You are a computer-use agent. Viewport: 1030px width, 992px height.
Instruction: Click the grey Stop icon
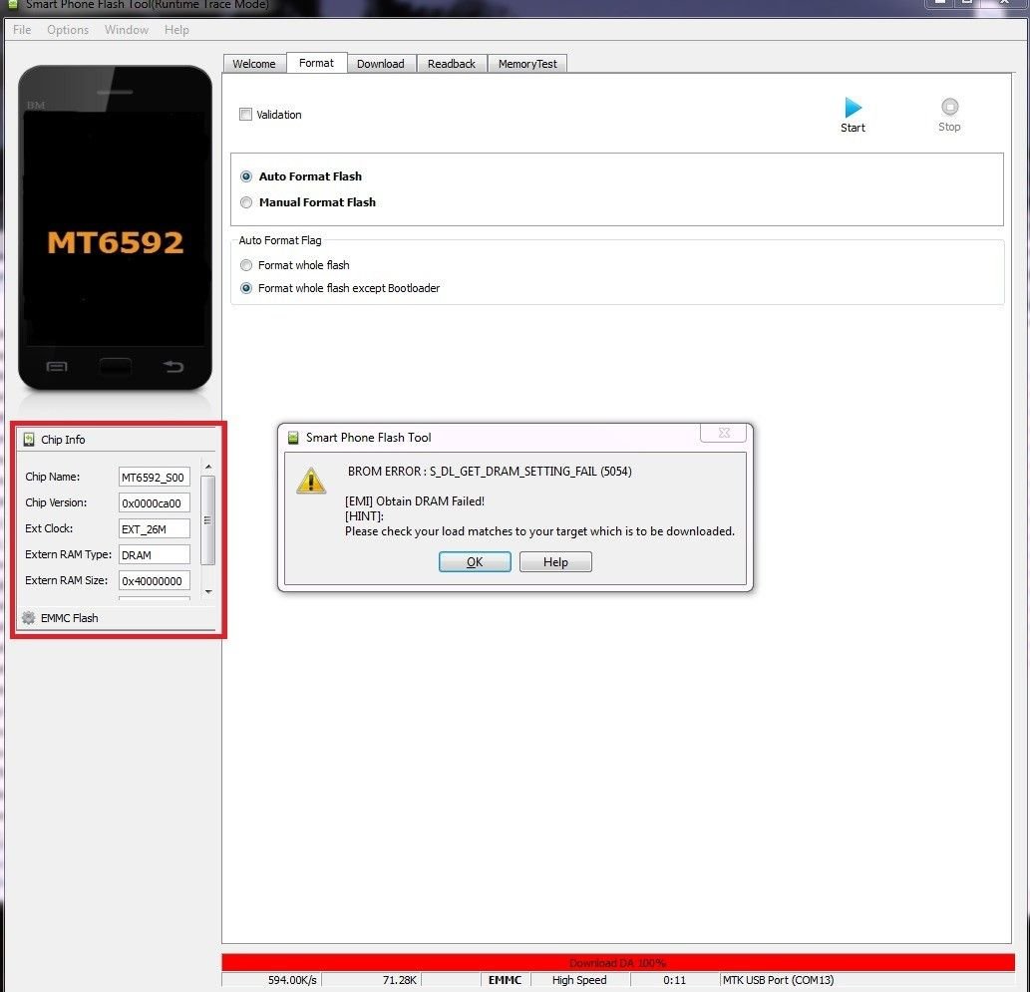(x=949, y=107)
